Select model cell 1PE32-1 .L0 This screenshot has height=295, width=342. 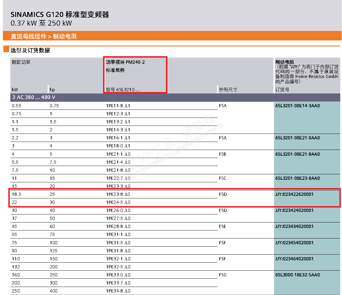(x=118, y=259)
